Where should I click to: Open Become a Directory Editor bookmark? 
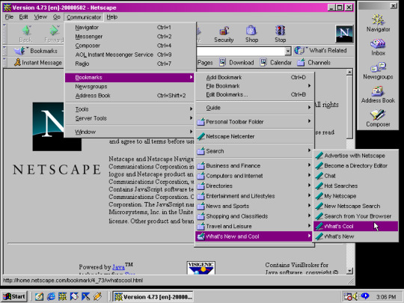(356, 165)
